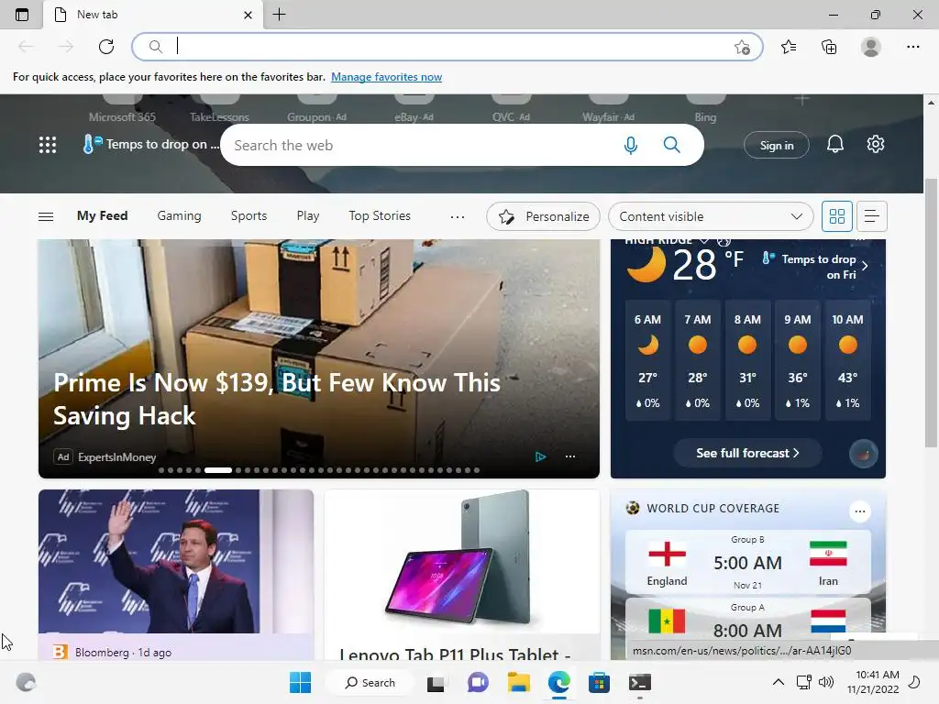Open the tab actions menu icon
Image resolution: width=939 pixels, height=704 pixels.
pyautogui.click(x=22, y=15)
